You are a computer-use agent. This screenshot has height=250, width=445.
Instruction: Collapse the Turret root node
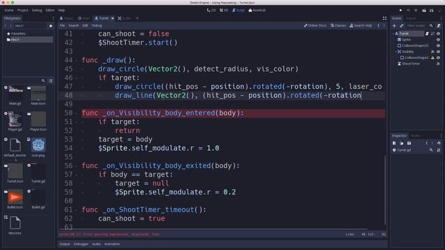click(394, 33)
